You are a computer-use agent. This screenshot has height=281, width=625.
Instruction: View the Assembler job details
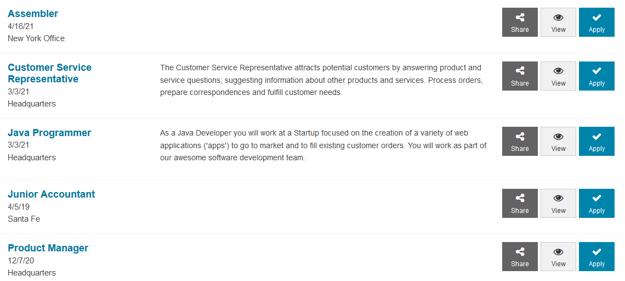point(558,23)
